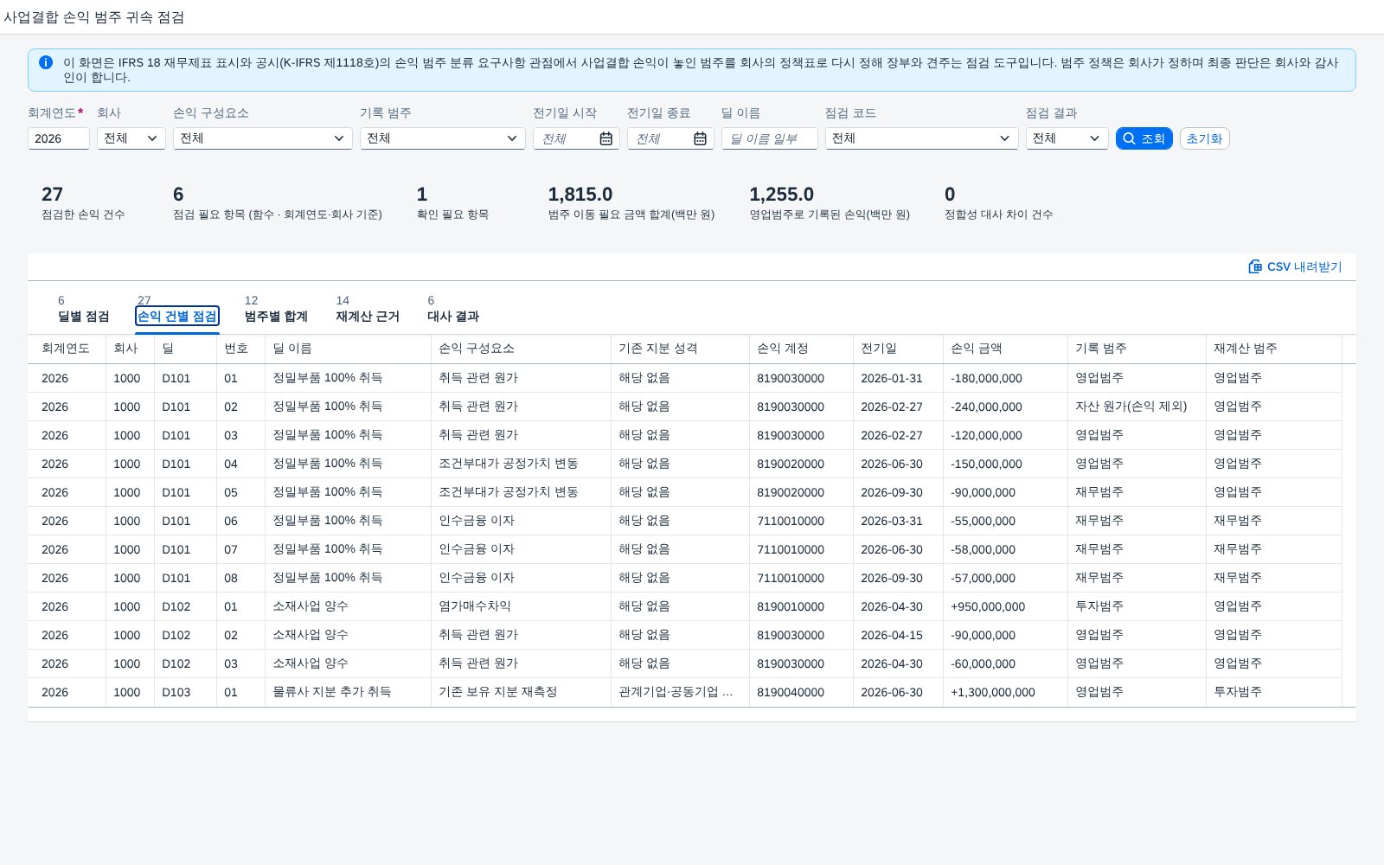
Task: Click the 초기화 reset button
Action: click(1204, 138)
